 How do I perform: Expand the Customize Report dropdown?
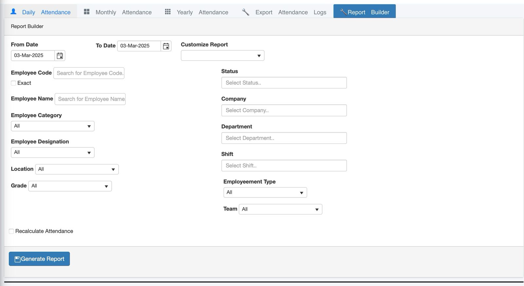pos(222,56)
